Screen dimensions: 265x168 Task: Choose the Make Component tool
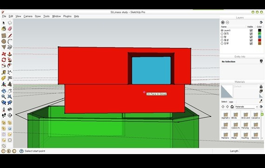click(10, 23)
